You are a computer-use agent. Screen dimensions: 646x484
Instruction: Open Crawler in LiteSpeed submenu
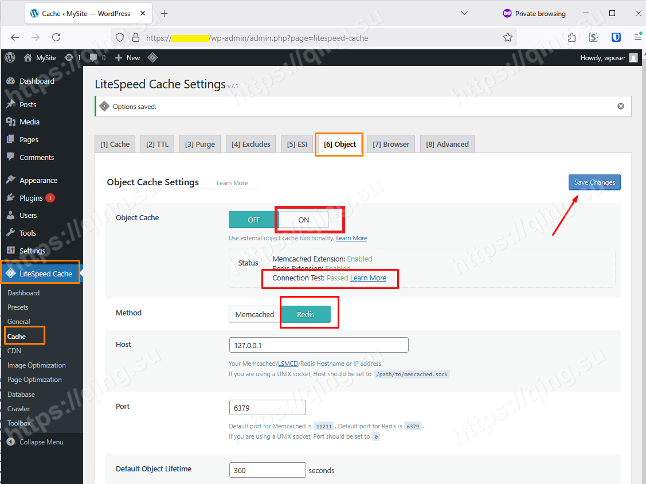(x=18, y=409)
